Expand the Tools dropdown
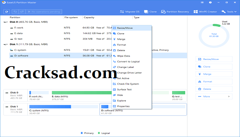 229,12
